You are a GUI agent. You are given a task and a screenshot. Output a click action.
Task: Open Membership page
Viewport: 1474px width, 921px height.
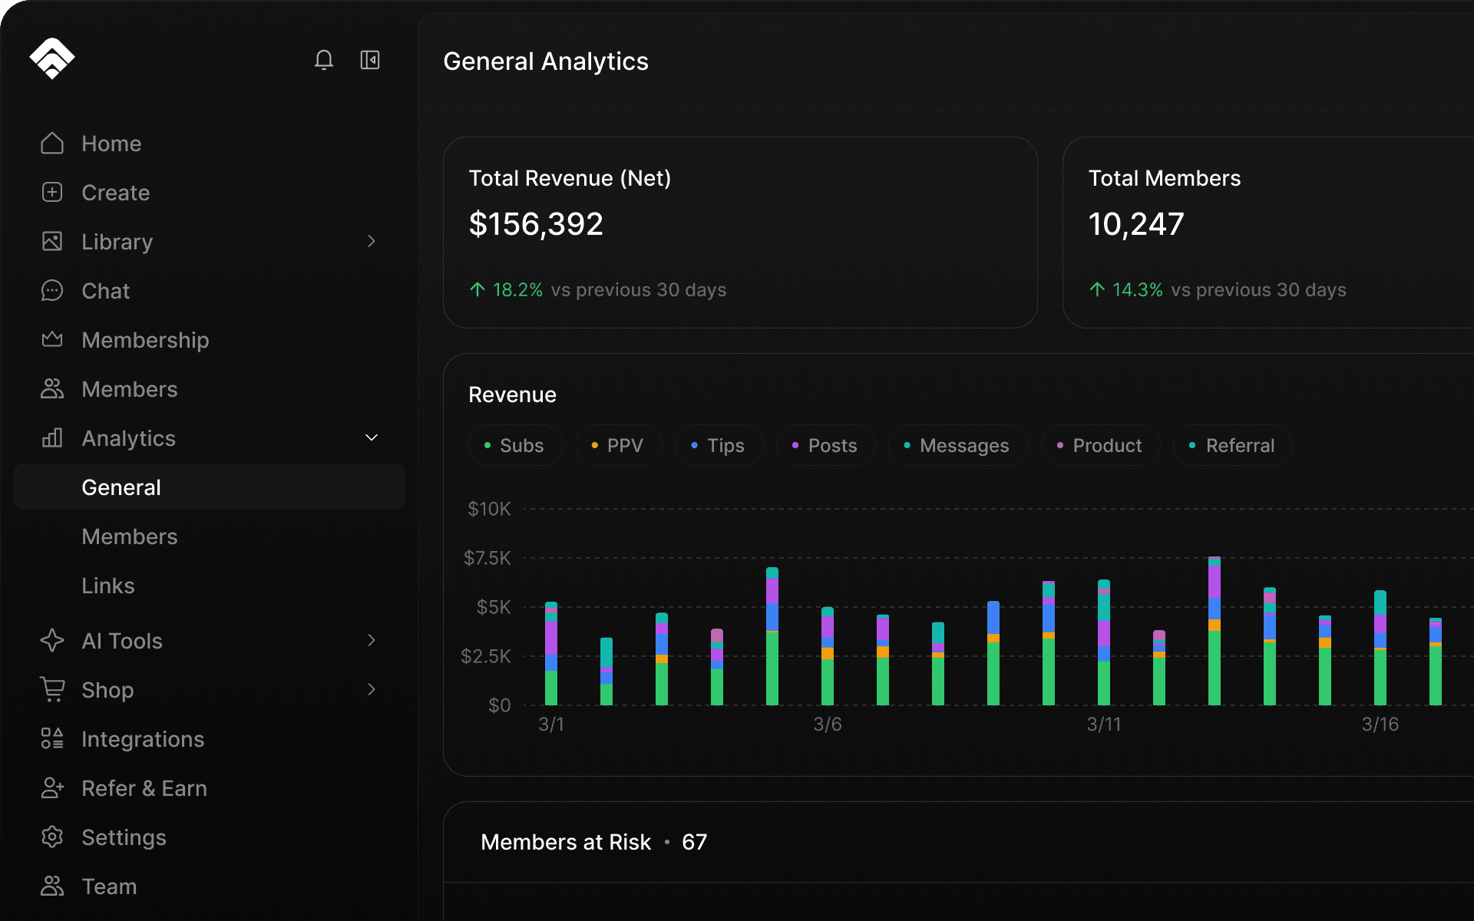point(210,340)
